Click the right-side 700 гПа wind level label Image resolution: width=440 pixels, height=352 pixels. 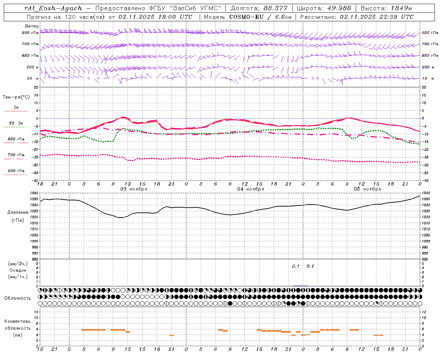pyautogui.click(x=430, y=44)
